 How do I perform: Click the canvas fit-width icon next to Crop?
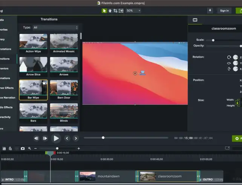121,11
